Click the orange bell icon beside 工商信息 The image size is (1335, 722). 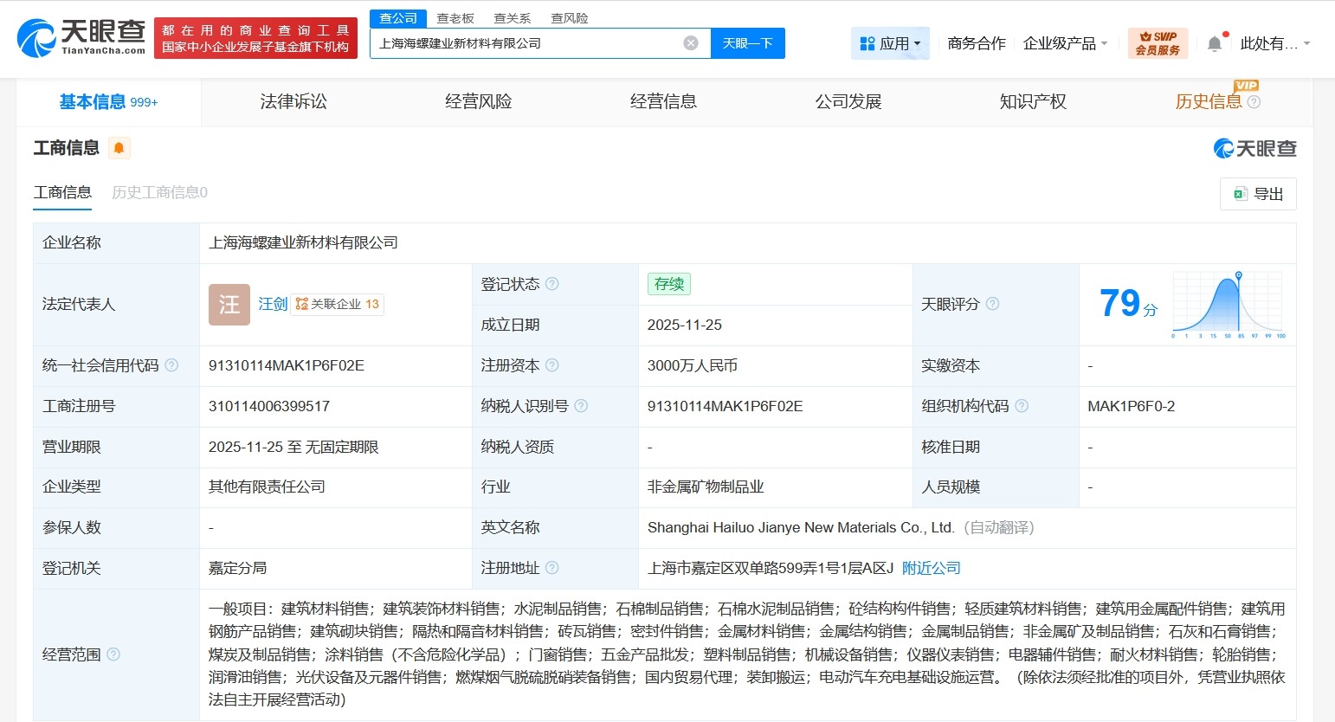119,147
